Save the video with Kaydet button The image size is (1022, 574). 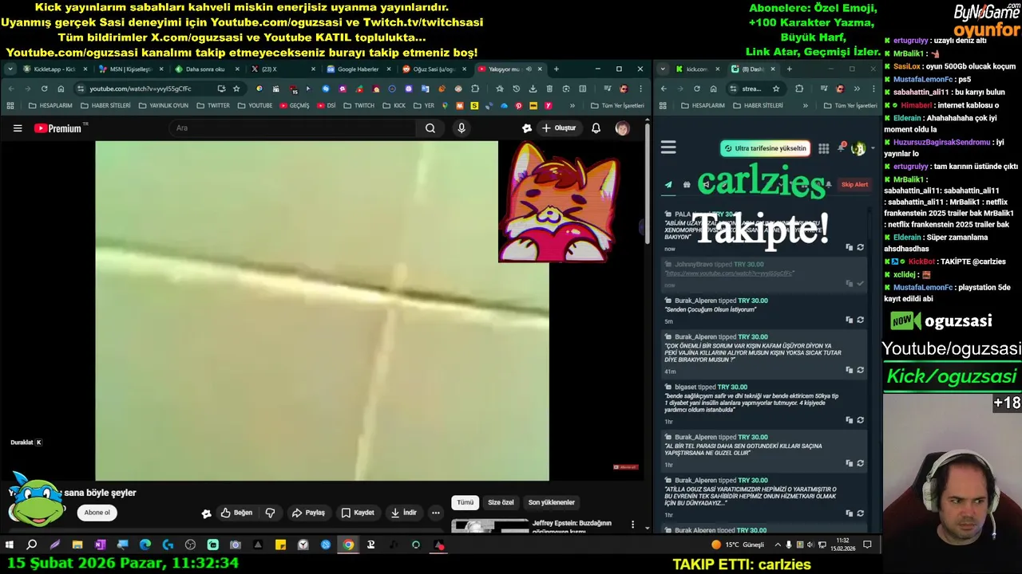pyautogui.click(x=358, y=513)
